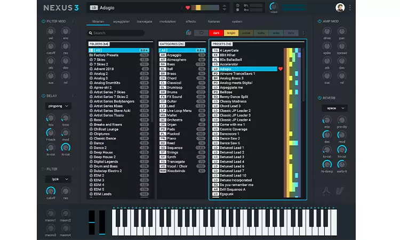Image resolution: width=400 pixels, height=240 pixels.
Task: Open FILTER section options menu
Action: 73,169
